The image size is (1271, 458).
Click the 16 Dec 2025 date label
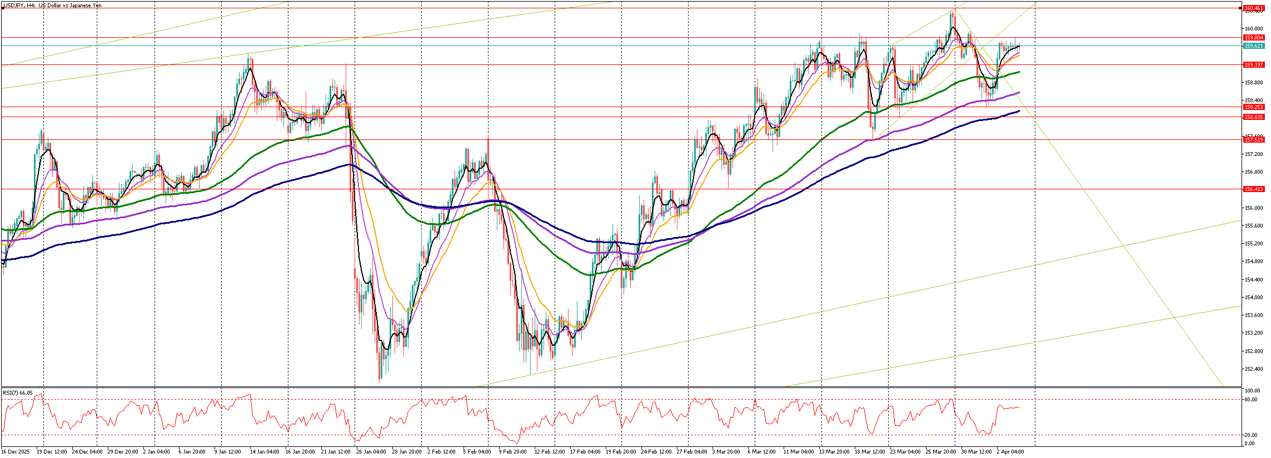16,452
